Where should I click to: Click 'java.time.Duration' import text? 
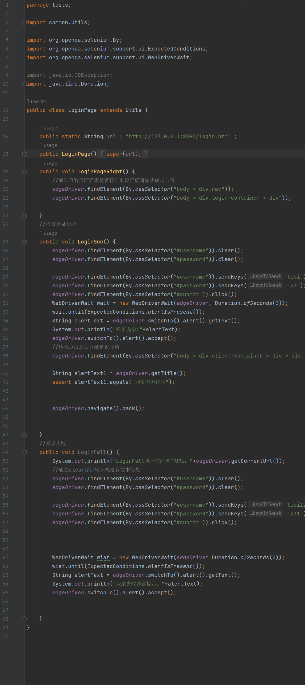[78, 84]
